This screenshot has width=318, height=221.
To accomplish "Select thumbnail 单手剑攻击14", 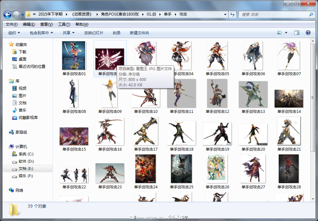I will pos(289,99).
